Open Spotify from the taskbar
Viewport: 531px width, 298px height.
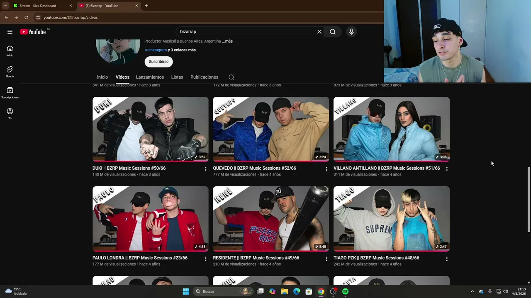(346, 291)
